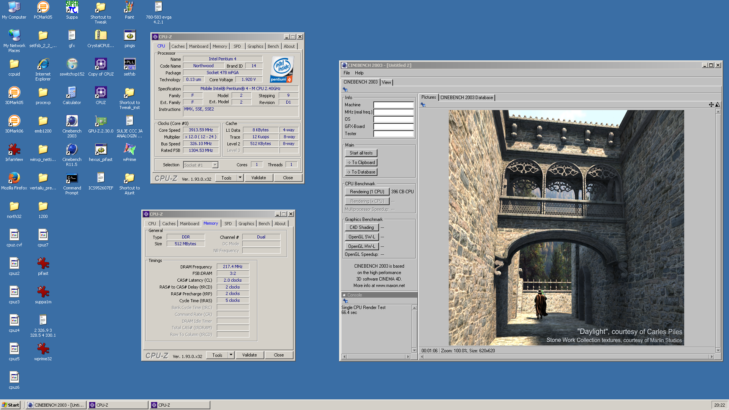The width and height of the screenshot is (729, 410).
Task: Open the wprime32 desktop icon
Action: click(43, 352)
